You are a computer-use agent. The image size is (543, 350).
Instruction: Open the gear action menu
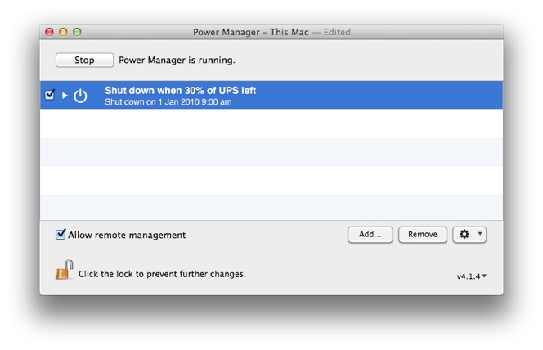(x=469, y=235)
